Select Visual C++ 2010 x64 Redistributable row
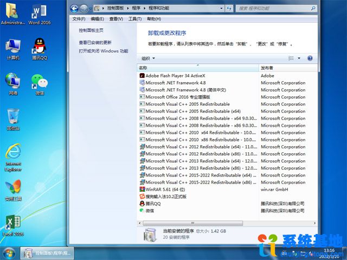 [227, 132]
